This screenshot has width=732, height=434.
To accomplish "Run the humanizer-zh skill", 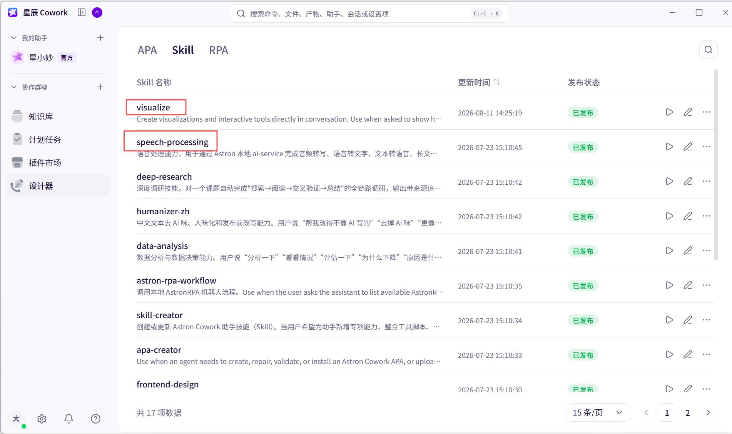I will pyautogui.click(x=669, y=216).
